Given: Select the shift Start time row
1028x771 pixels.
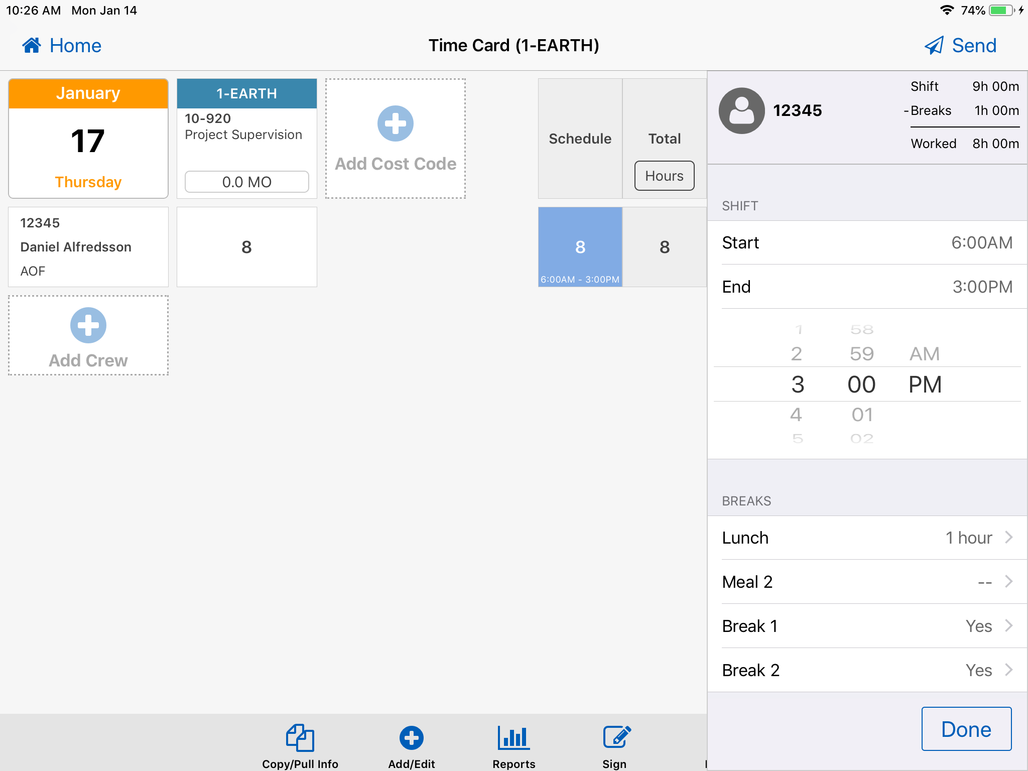Looking at the screenshot, I should pyautogui.click(x=867, y=243).
